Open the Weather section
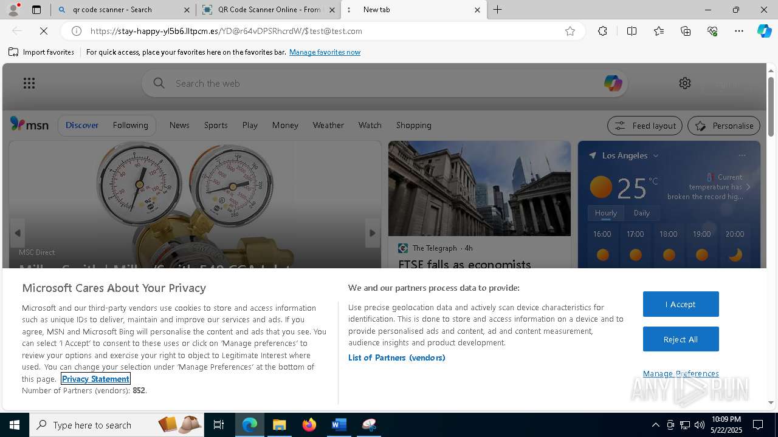 click(328, 125)
